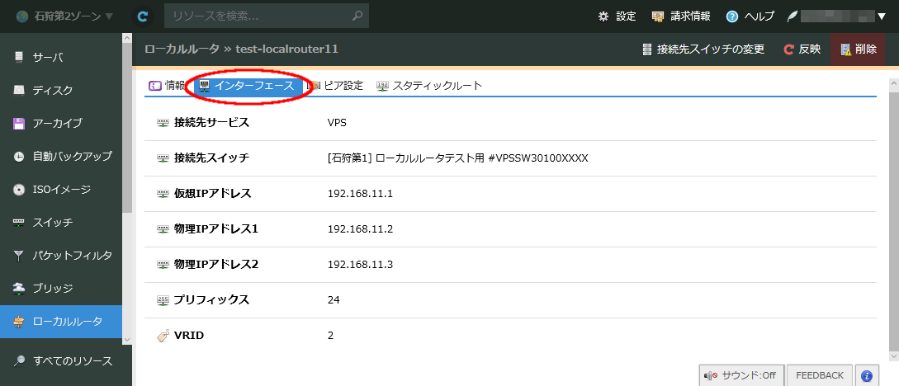
Task: Open アーカイブ from the sidebar
Action: pos(57,123)
